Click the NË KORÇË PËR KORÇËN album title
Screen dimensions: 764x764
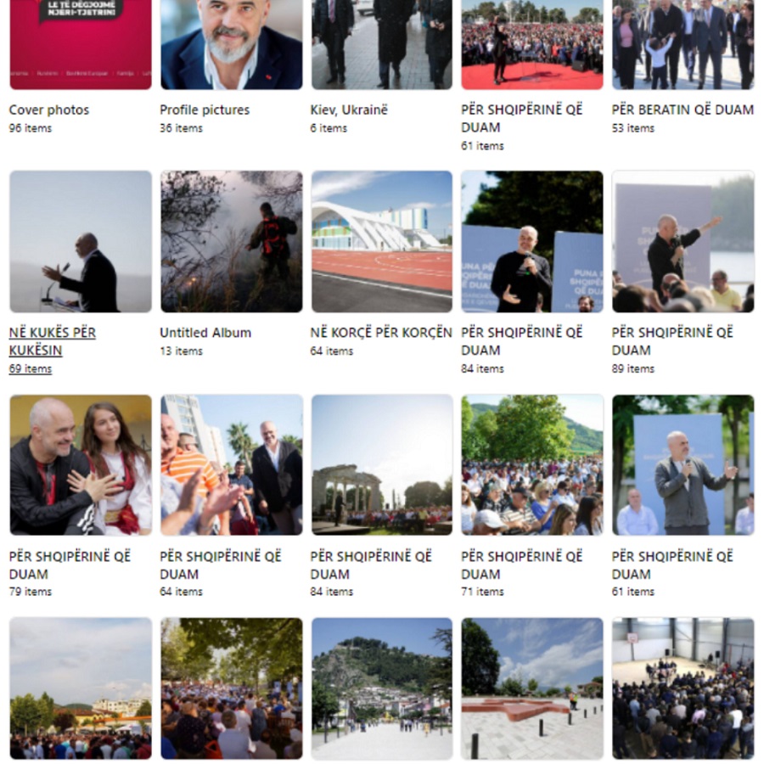(x=381, y=333)
